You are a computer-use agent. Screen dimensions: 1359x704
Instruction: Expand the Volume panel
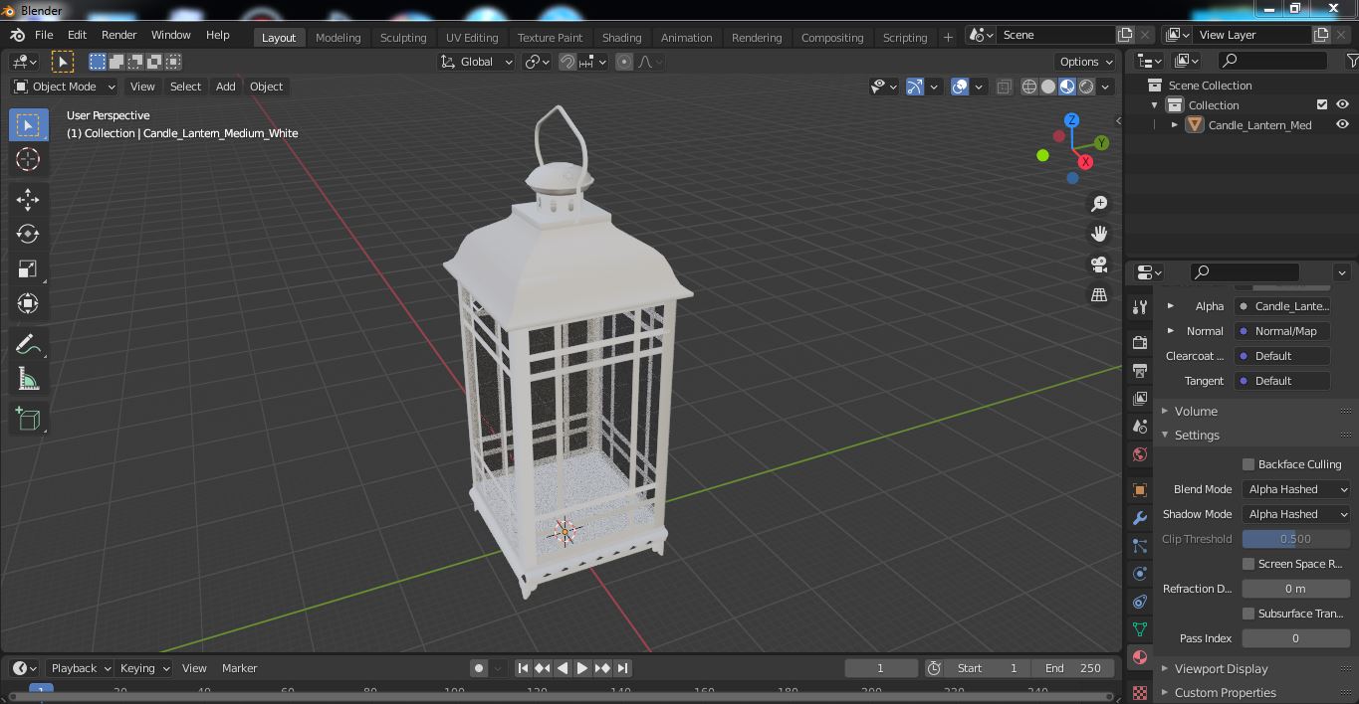pos(1196,411)
